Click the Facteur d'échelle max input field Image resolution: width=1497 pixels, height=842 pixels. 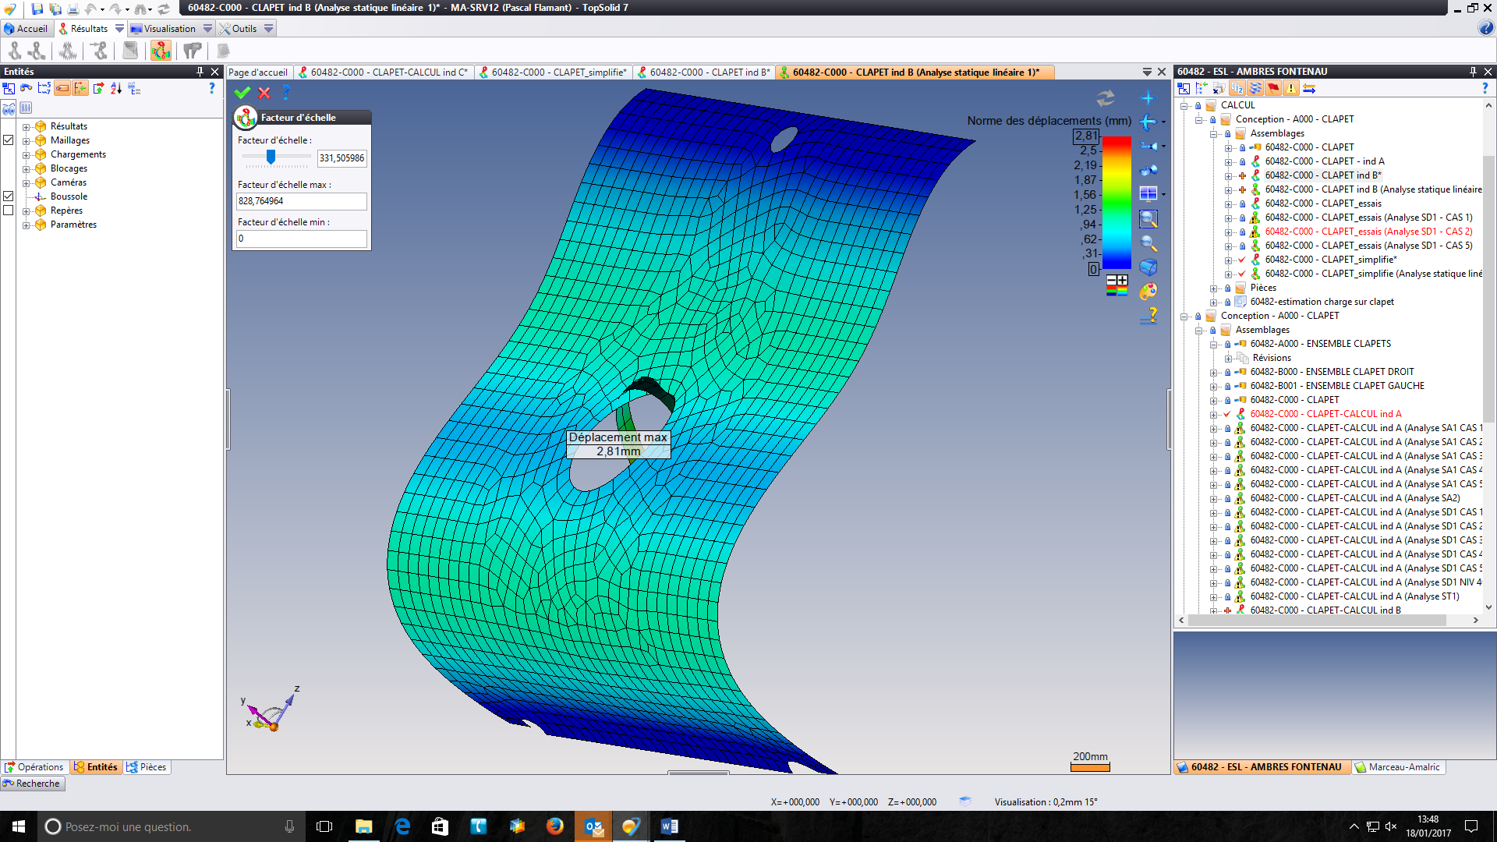pos(301,201)
